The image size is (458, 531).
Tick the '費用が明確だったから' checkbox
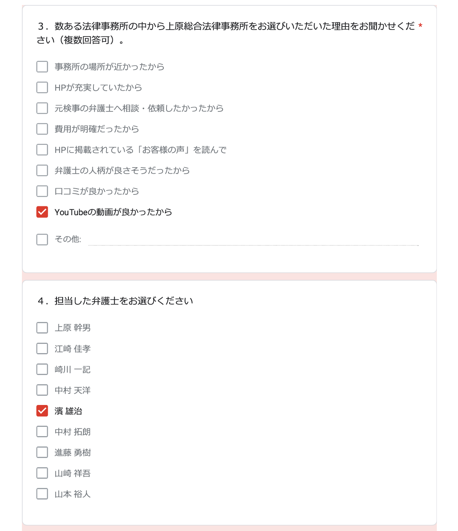42,129
